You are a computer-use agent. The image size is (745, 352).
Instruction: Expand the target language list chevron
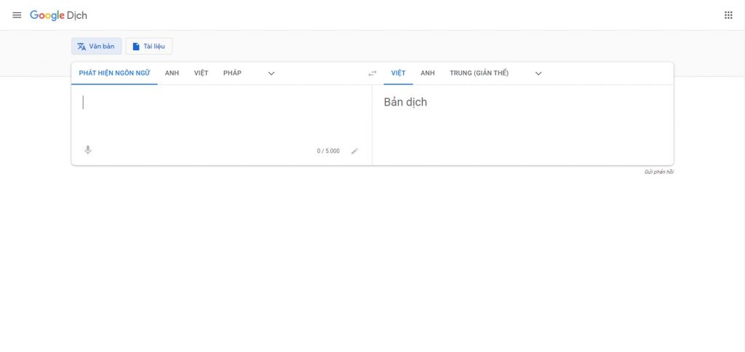pos(538,73)
